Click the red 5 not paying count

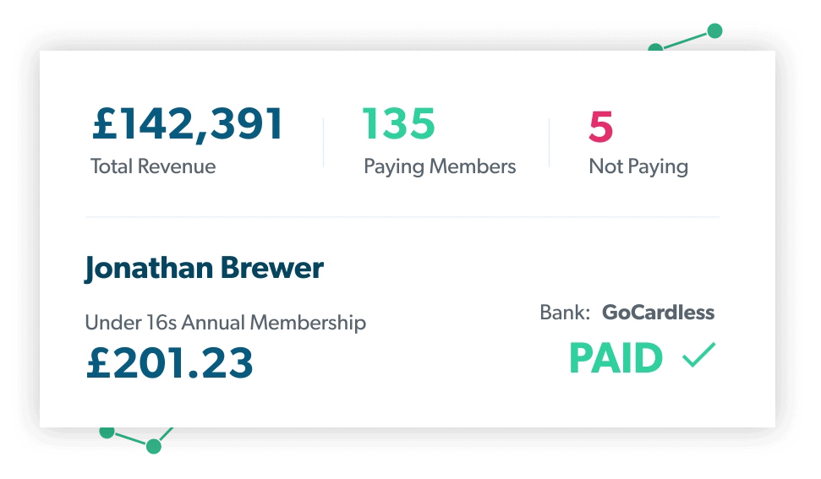[600, 127]
